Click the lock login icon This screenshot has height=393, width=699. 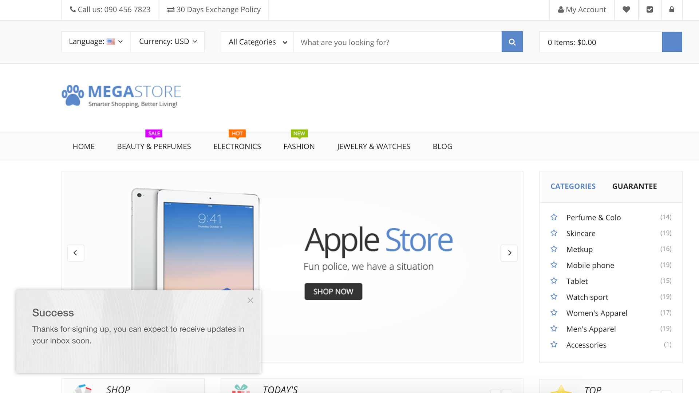click(x=672, y=9)
